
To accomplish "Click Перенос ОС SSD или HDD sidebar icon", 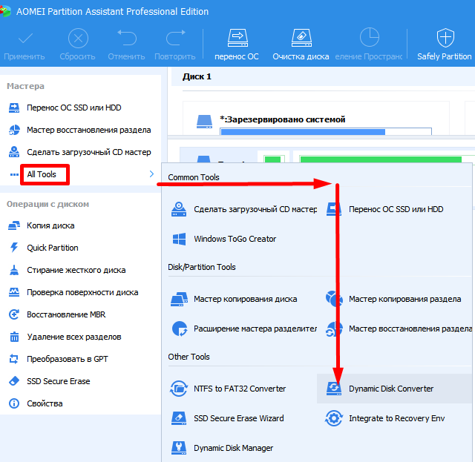I will (14, 108).
